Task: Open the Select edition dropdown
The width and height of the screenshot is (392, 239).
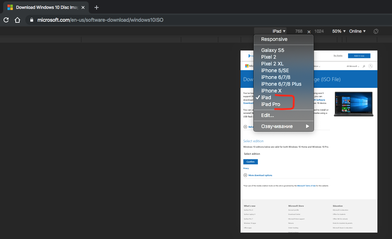Action: point(252,154)
